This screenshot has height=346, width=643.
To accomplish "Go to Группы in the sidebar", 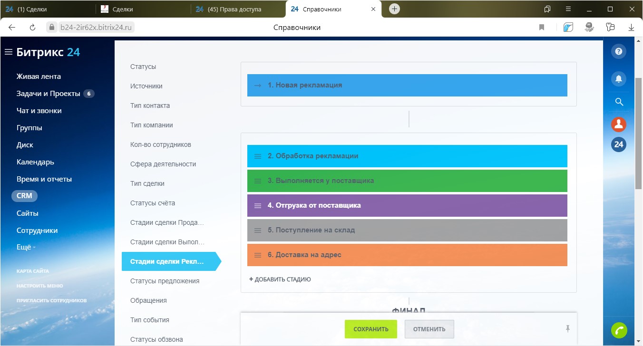I will pyautogui.click(x=29, y=128).
